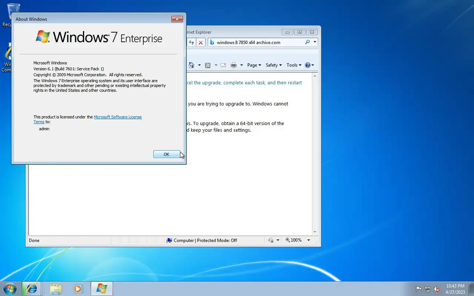Go to Home page via house icon
Image resolution: width=474 pixels, height=296 pixels.
(x=191, y=65)
